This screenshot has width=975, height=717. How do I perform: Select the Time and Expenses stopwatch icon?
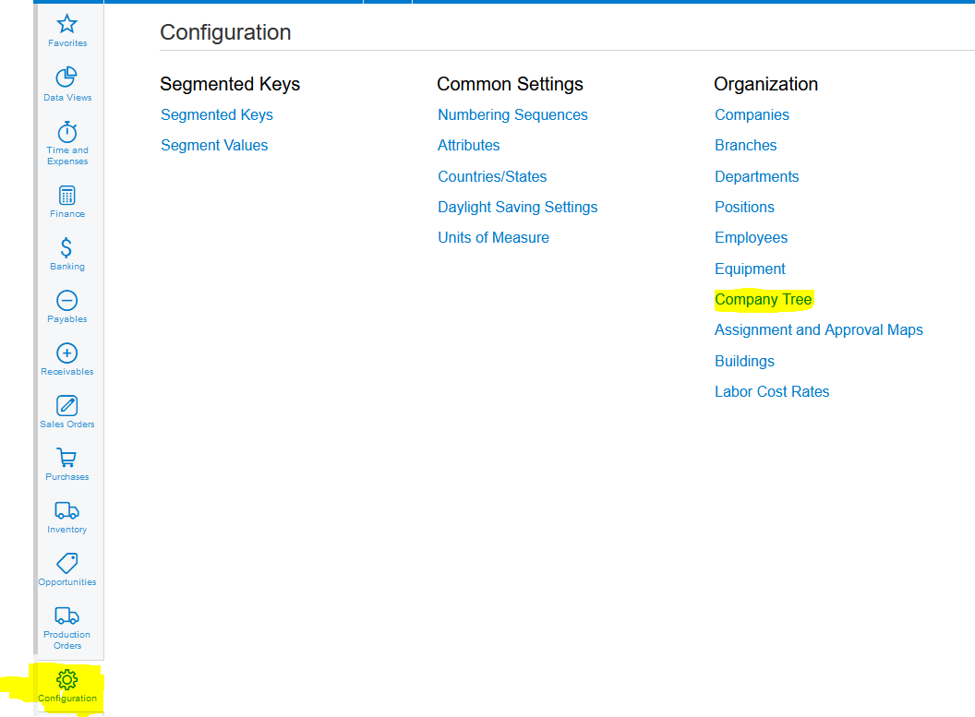67,132
